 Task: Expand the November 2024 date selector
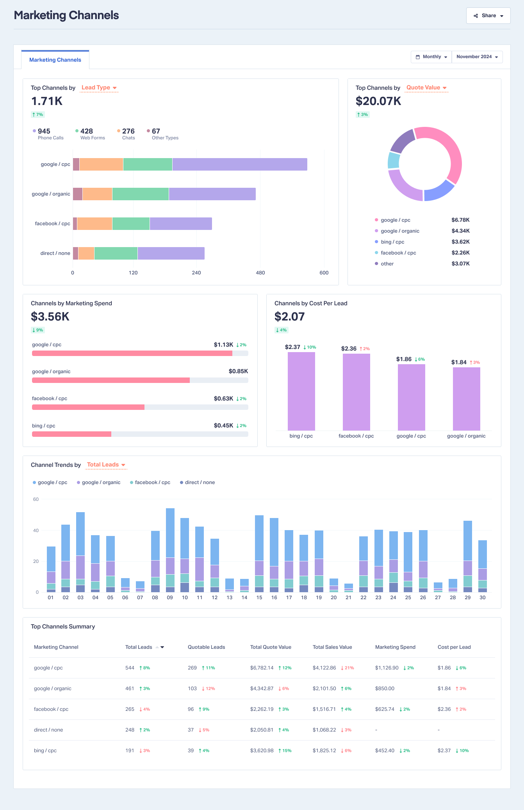[477, 57]
